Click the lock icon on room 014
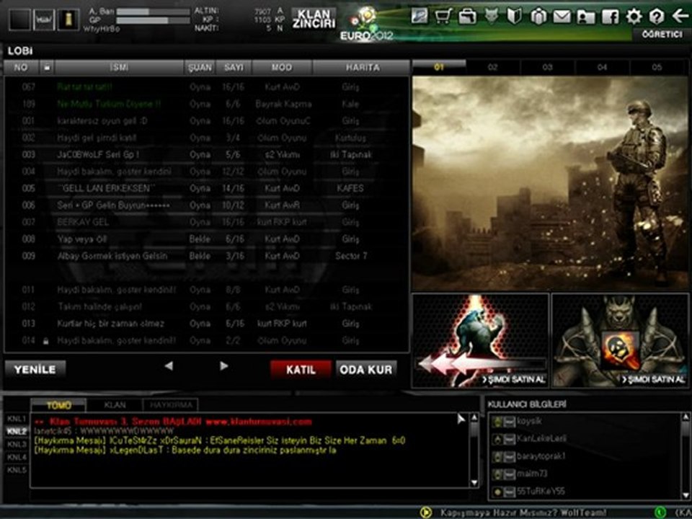 tap(46, 341)
